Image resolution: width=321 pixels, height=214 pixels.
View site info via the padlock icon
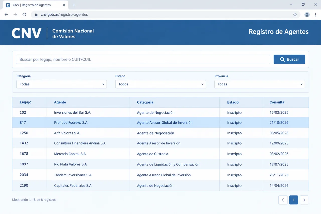pyautogui.click(x=36, y=15)
